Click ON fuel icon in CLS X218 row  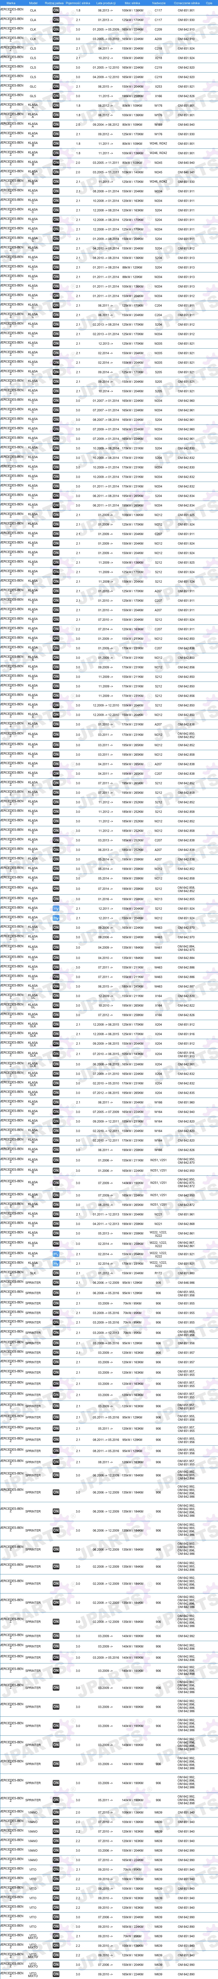[56, 58]
